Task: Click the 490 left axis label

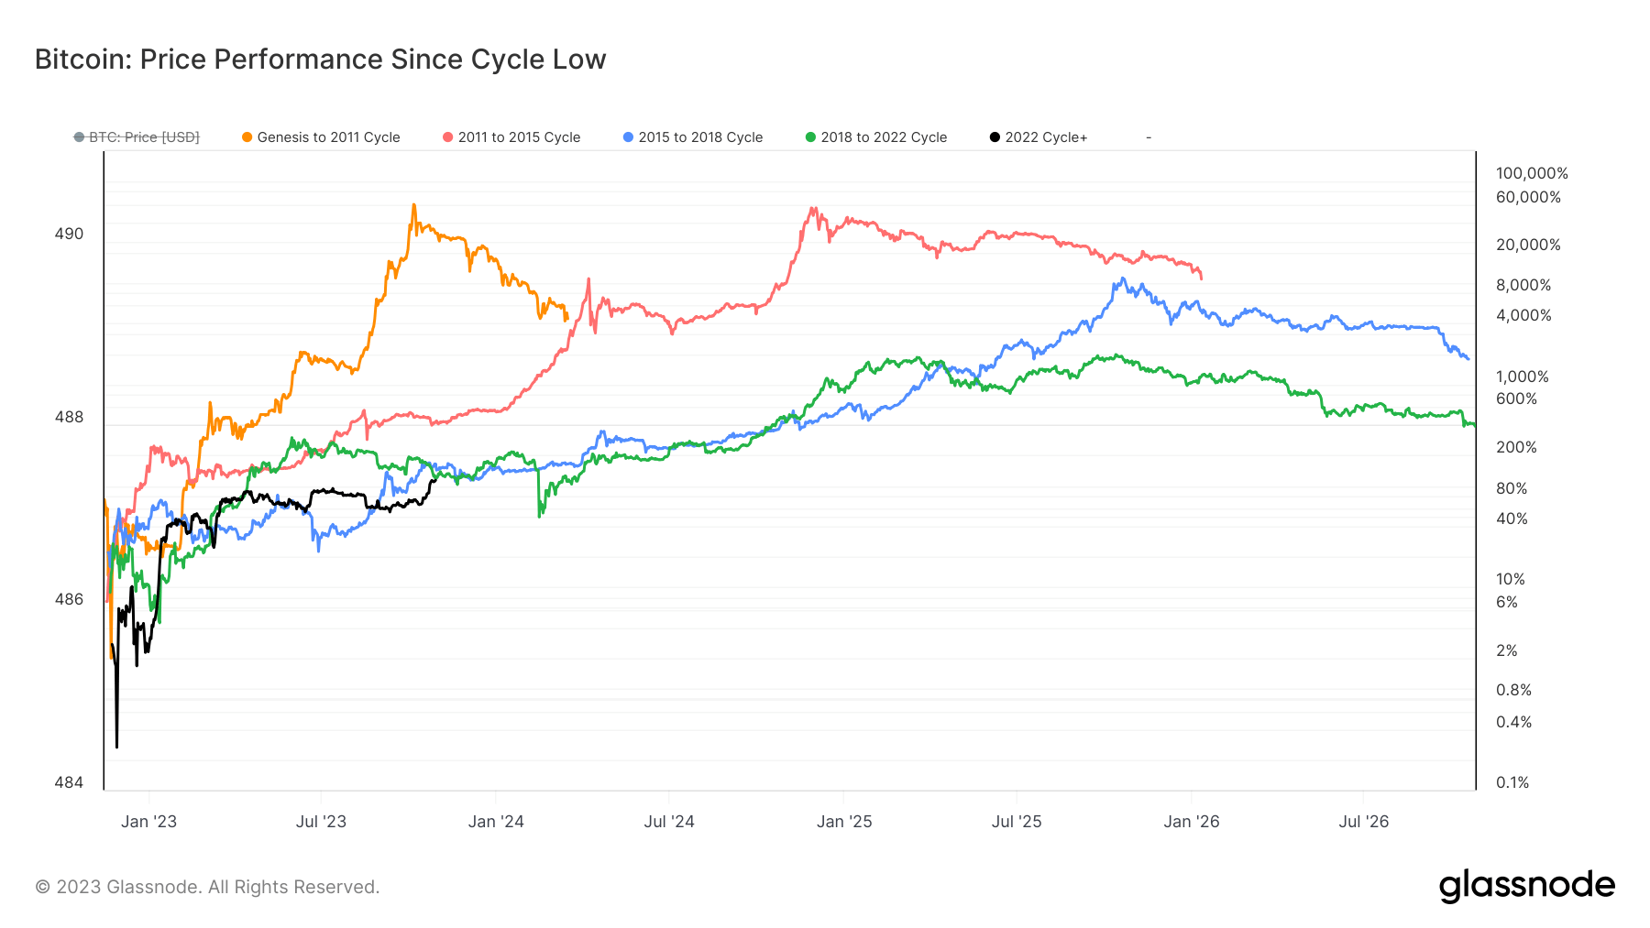Action: (69, 234)
